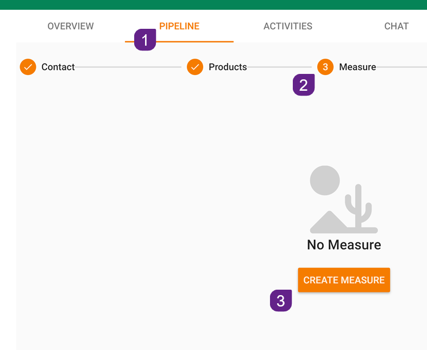Click the purple badge numbered 3

coord(281,301)
